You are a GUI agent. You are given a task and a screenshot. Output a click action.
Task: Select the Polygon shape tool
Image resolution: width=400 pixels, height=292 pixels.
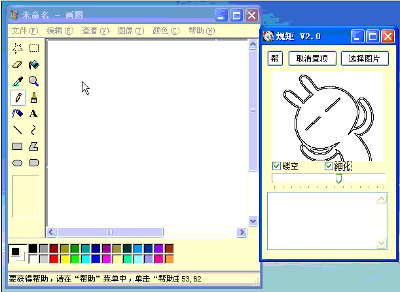tap(33, 147)
